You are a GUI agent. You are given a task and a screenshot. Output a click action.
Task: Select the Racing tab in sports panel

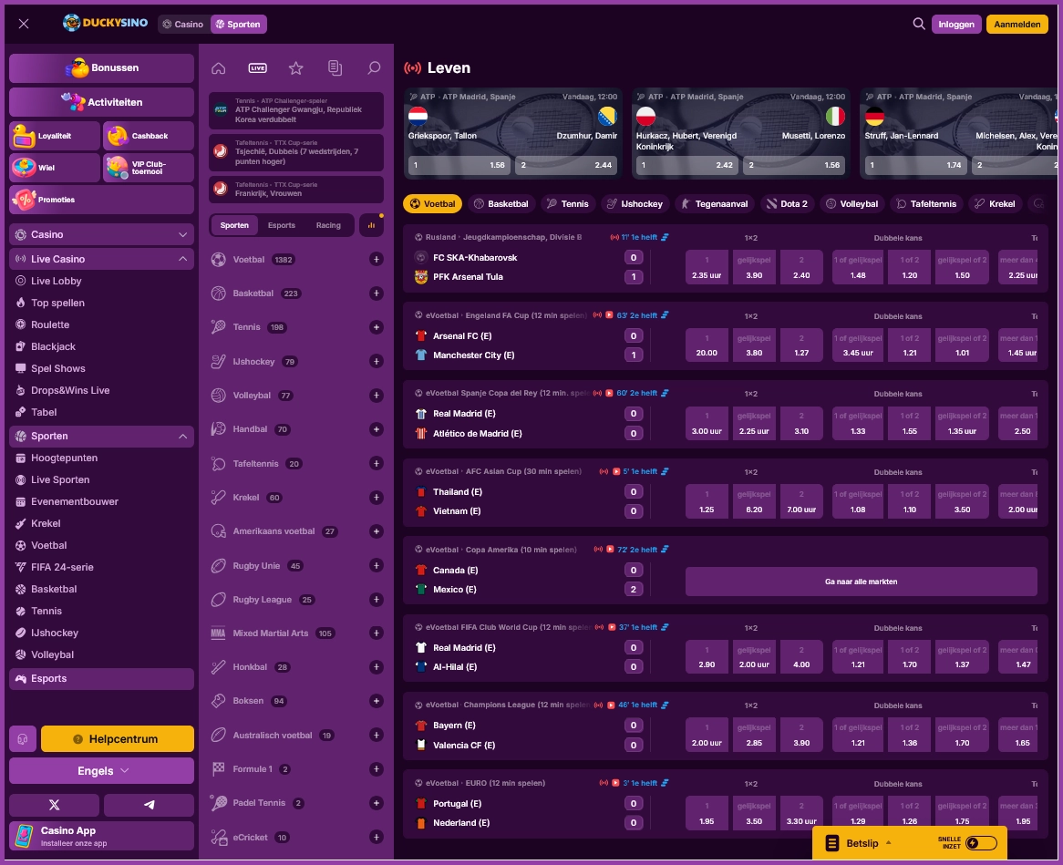(328, 225)
